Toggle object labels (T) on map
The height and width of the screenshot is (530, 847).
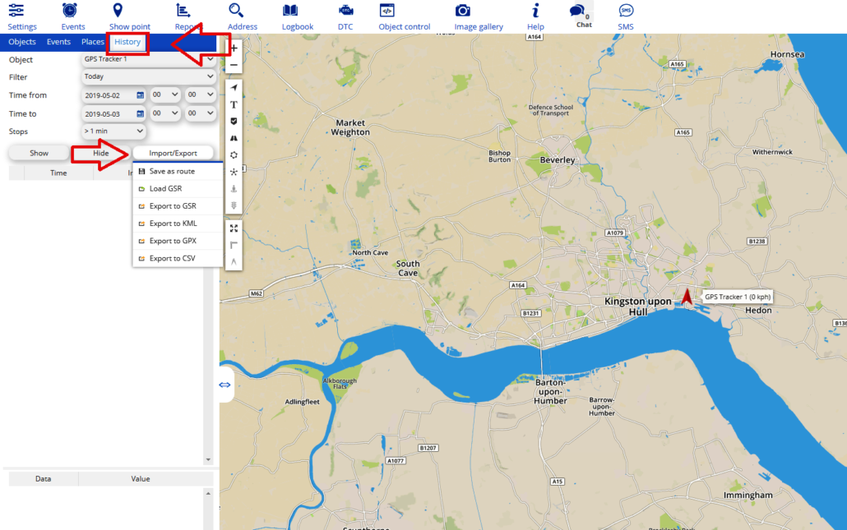(x=234, y=104)
